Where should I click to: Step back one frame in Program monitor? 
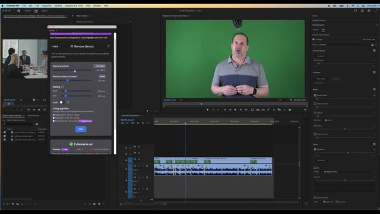[x=230, y=110]
